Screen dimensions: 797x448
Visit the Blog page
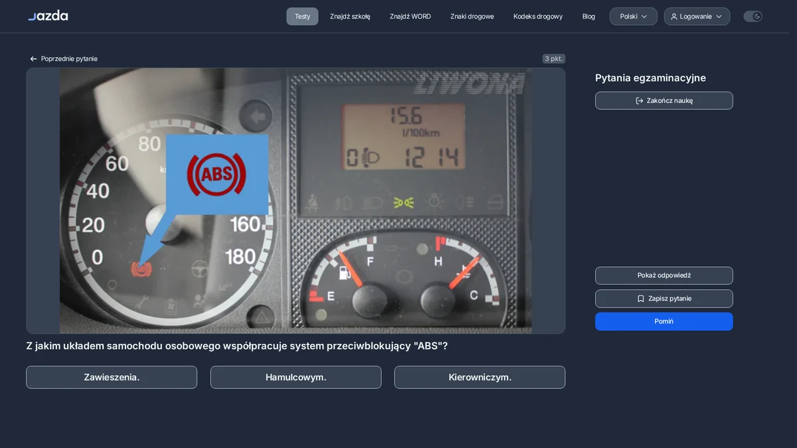pyautogui.click(x=588, y=17)
